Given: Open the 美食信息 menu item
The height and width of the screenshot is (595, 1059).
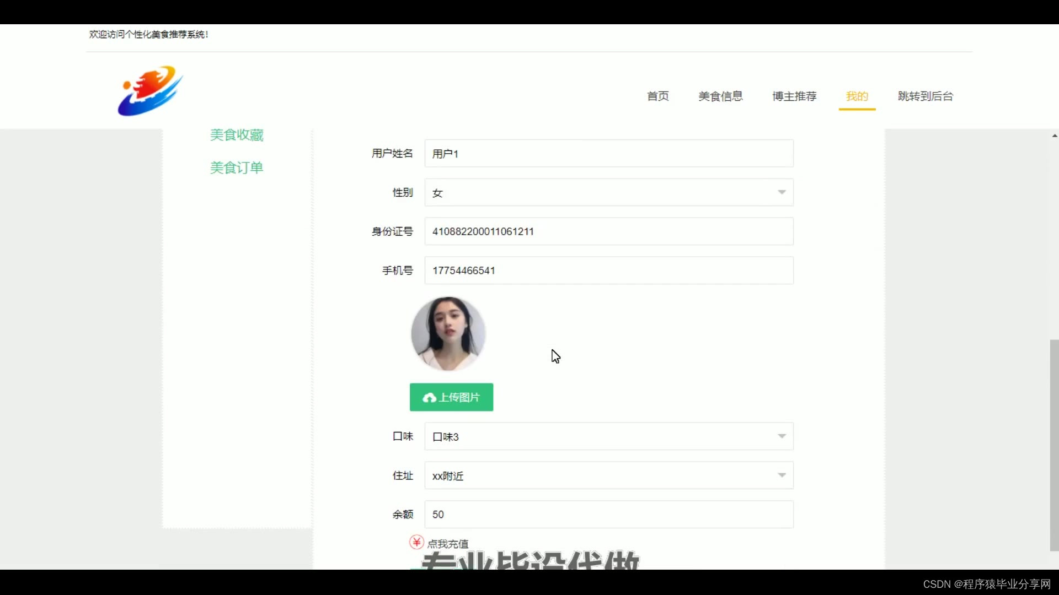Looking at the screenshot, I should 720,96.
